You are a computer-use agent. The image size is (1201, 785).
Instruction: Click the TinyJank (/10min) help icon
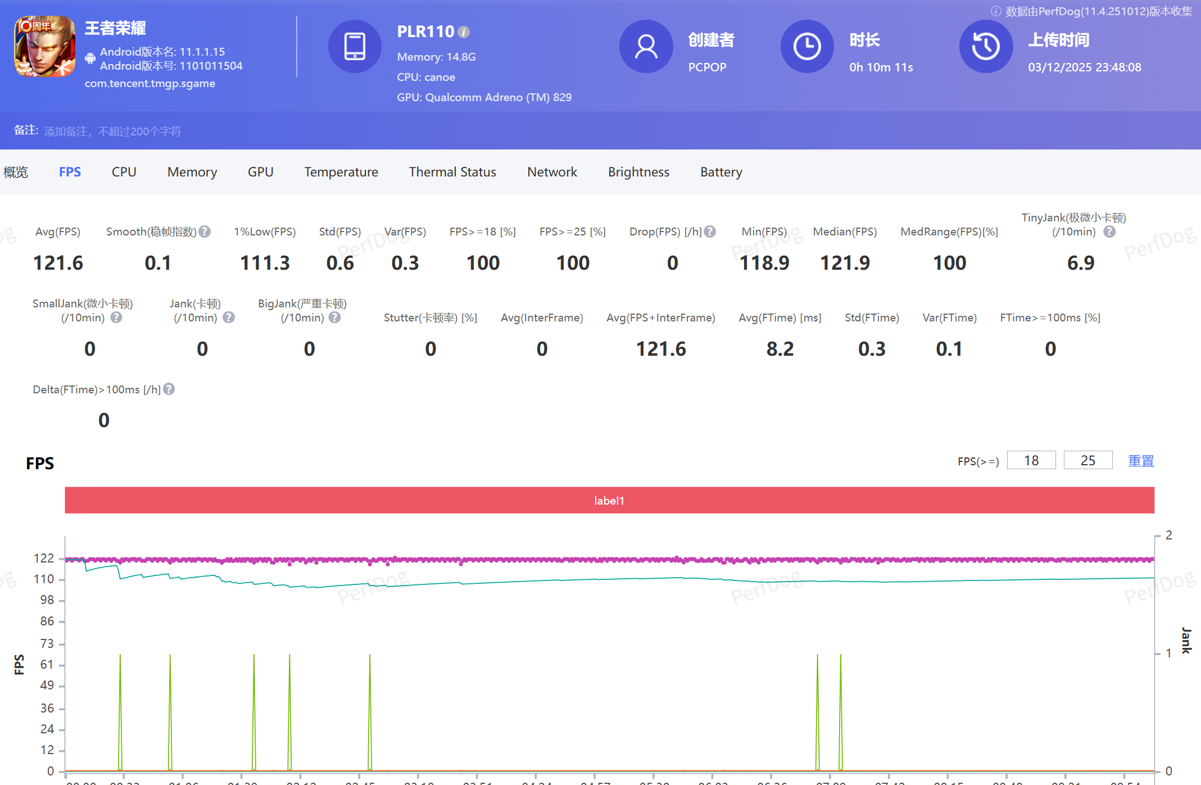coord(1109,232)
